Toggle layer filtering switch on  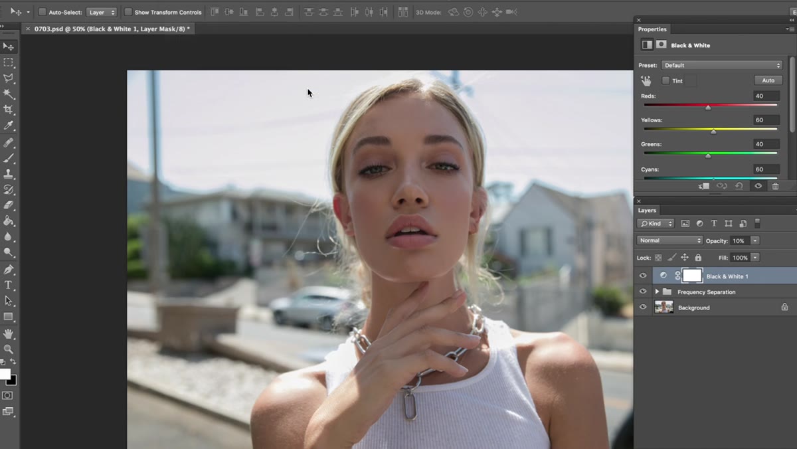(757, 223)
